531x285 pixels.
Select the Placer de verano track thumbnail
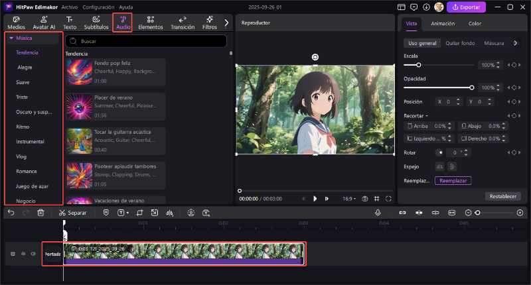[x=79, y=107]
